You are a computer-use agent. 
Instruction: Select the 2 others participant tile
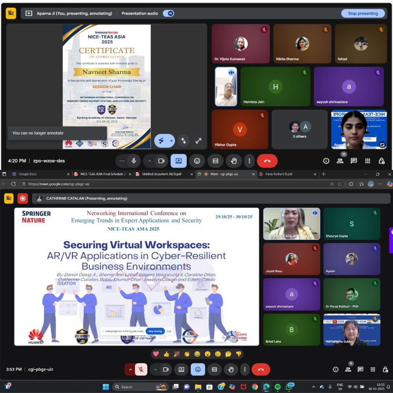[299, 129]
